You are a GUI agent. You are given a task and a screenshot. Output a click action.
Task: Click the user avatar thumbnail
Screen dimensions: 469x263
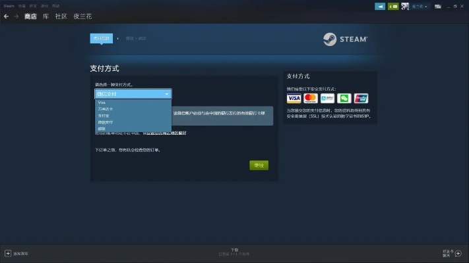point(405,7)
